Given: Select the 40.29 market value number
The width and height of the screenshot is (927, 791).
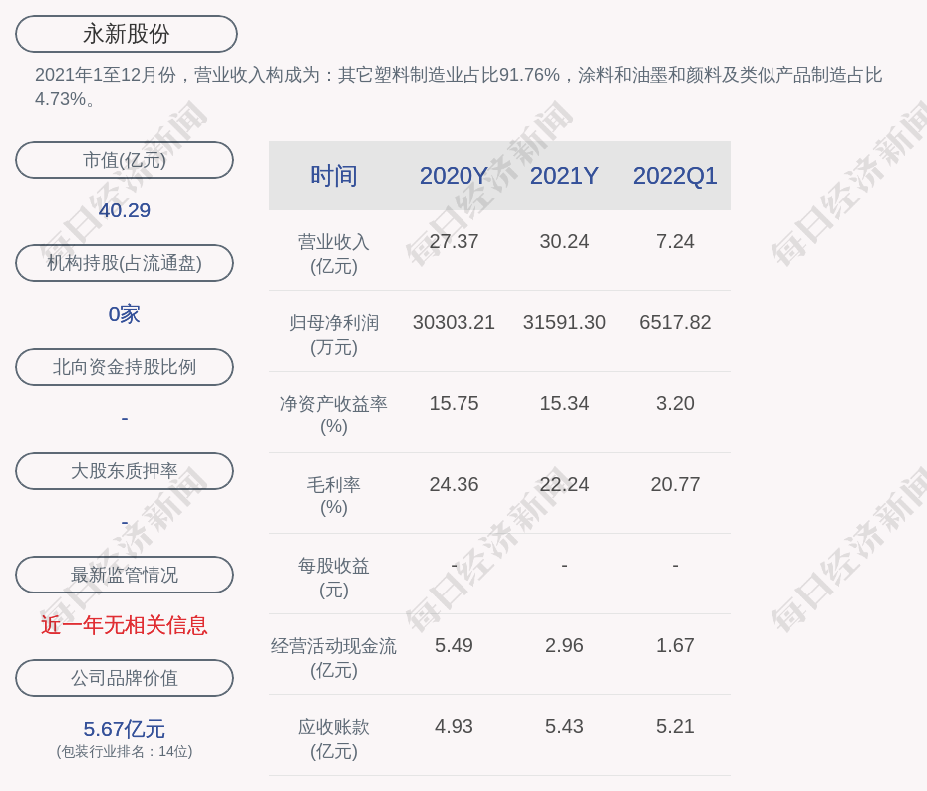Looking at the screenshot, I should coord(125,210).
